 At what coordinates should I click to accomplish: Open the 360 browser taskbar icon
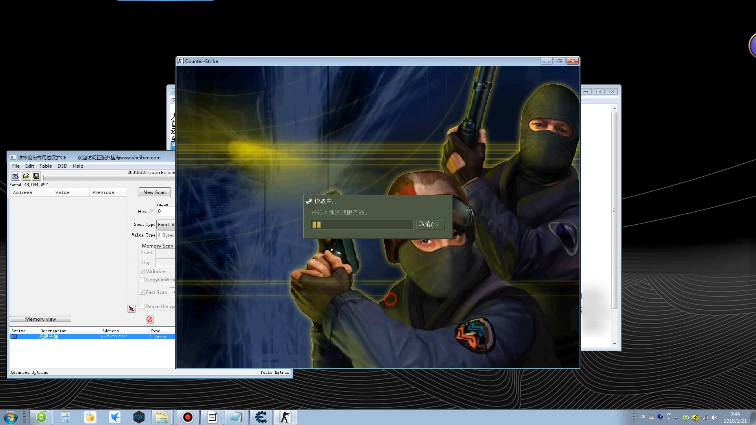click(41, 417)
